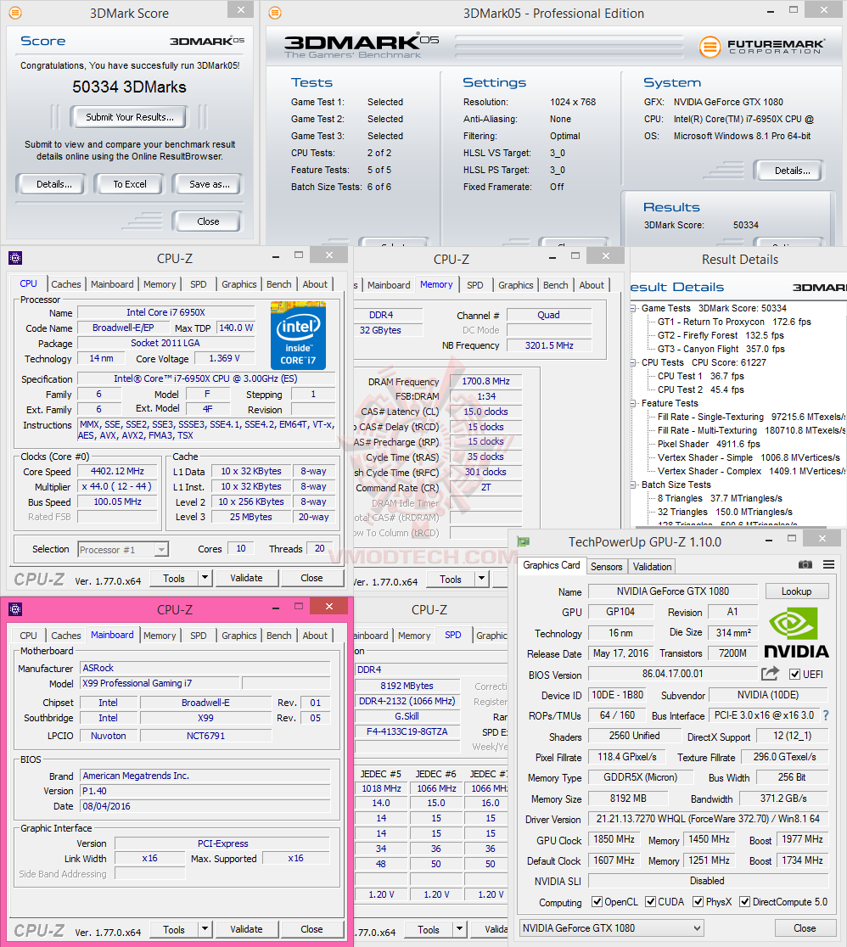Click the CPU-Z purple chip icon in top window

click(x=15, y=259)
